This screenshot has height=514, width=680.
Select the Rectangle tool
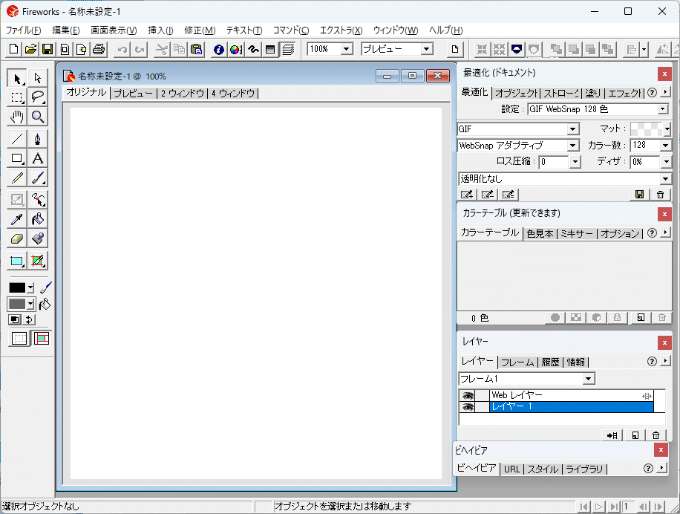(16, 157)
